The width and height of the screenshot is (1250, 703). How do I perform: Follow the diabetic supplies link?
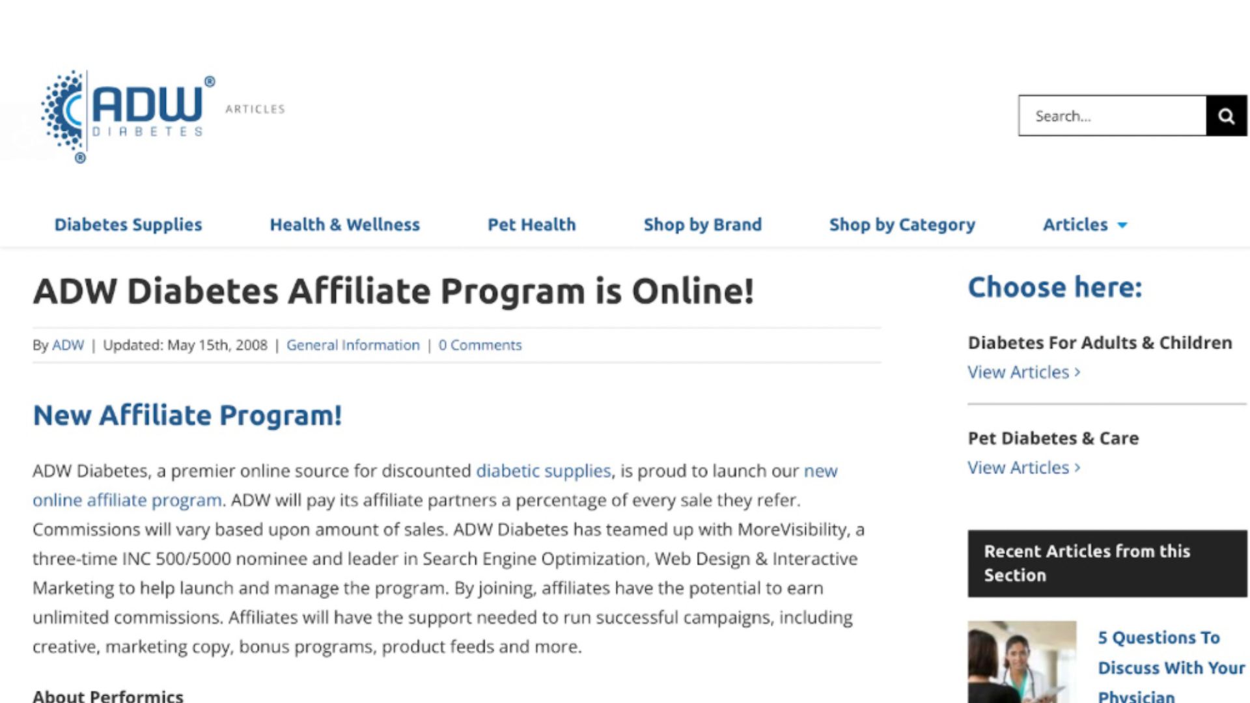point(544,471)
